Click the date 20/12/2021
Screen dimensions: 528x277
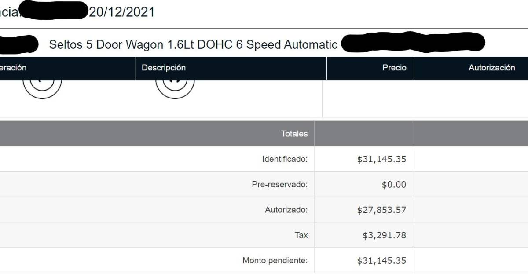pos(122,12)
